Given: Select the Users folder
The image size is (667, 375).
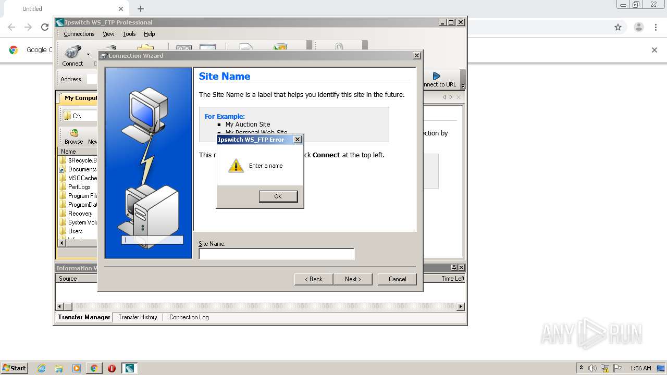Looking at the screenshot, I should click(71, 231).
